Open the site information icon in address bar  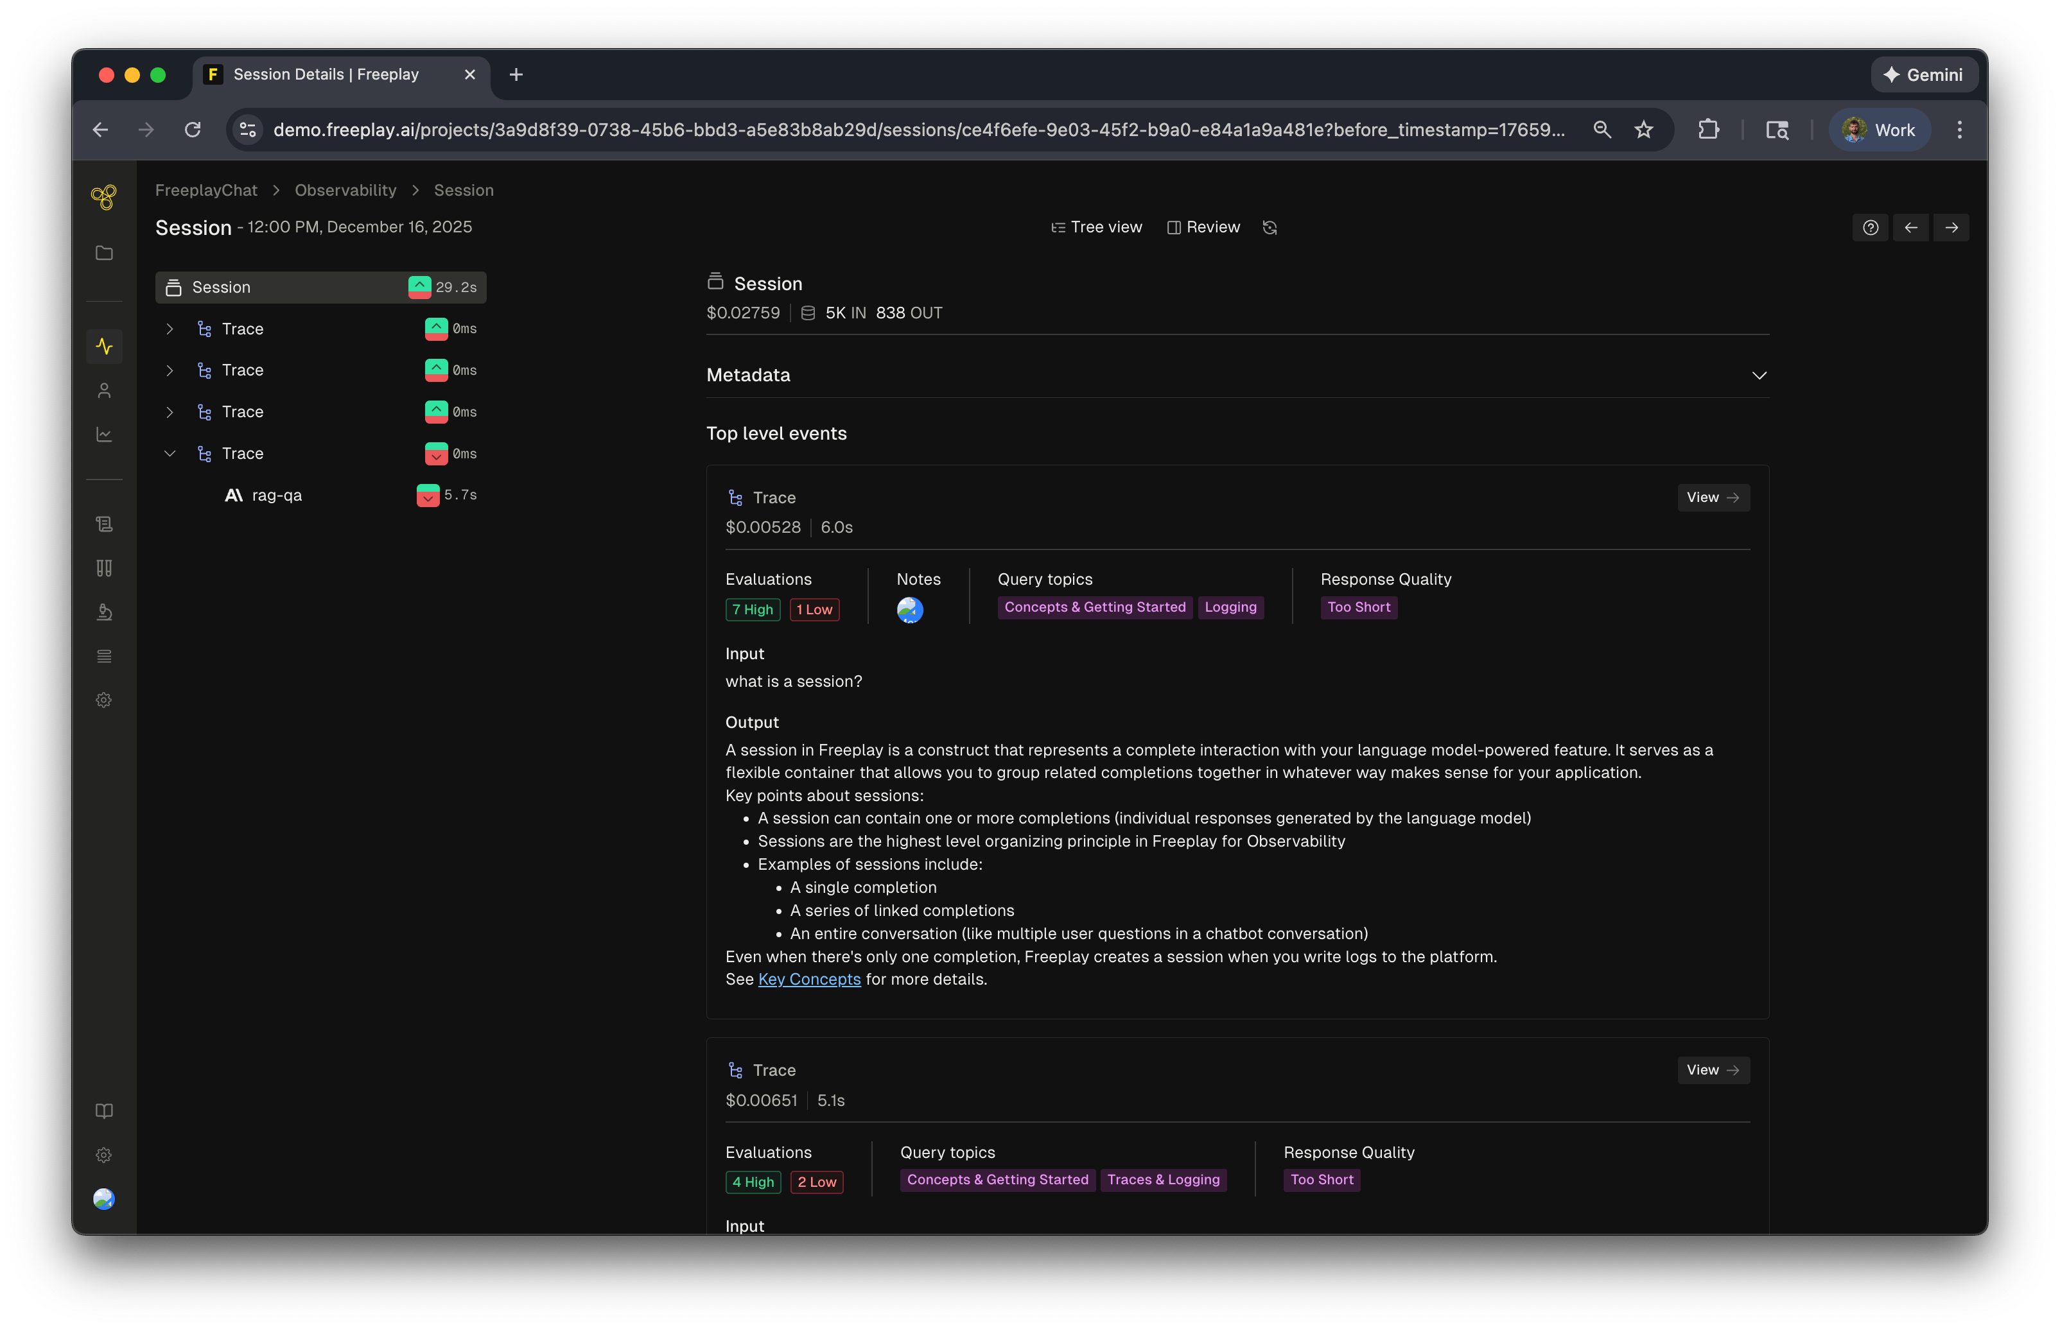click(x=248, y=130)
